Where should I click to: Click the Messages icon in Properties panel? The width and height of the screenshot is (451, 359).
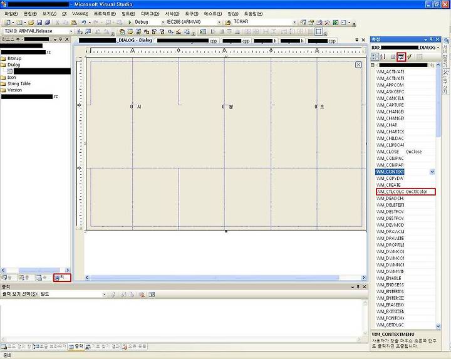coord(402,56)
